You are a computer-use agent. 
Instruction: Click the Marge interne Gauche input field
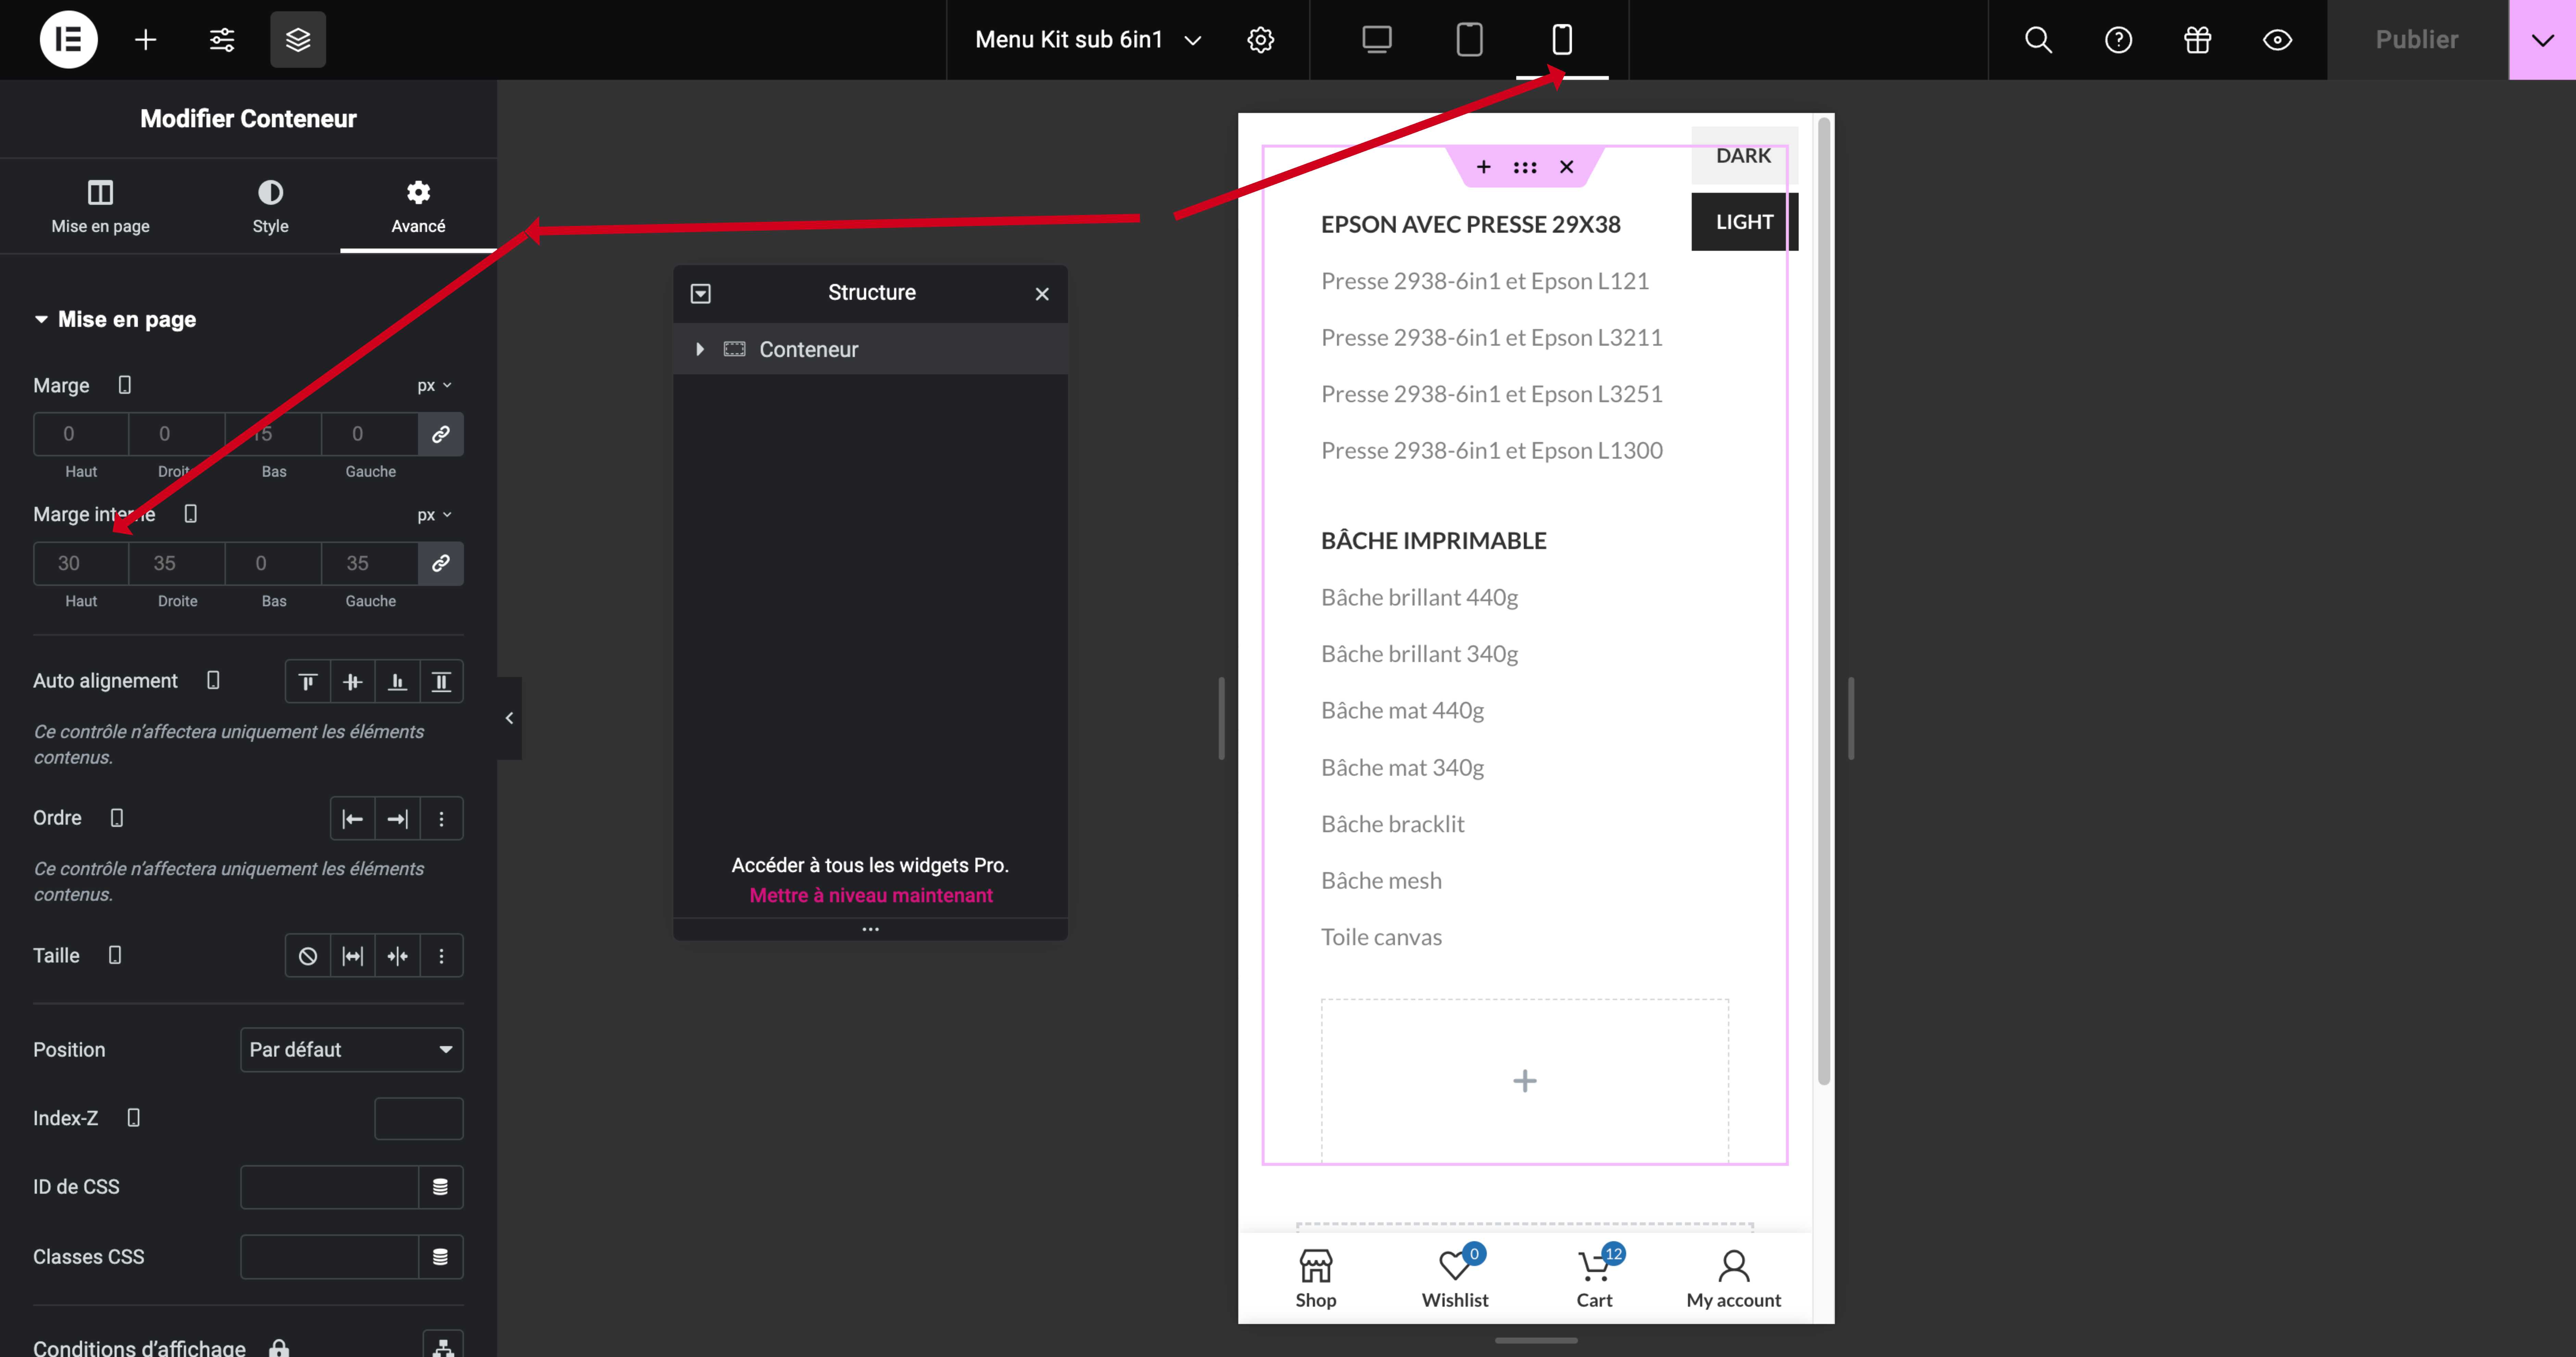370,564
